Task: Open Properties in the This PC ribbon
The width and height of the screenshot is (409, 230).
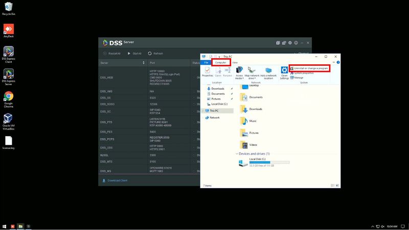Action: 208,71
